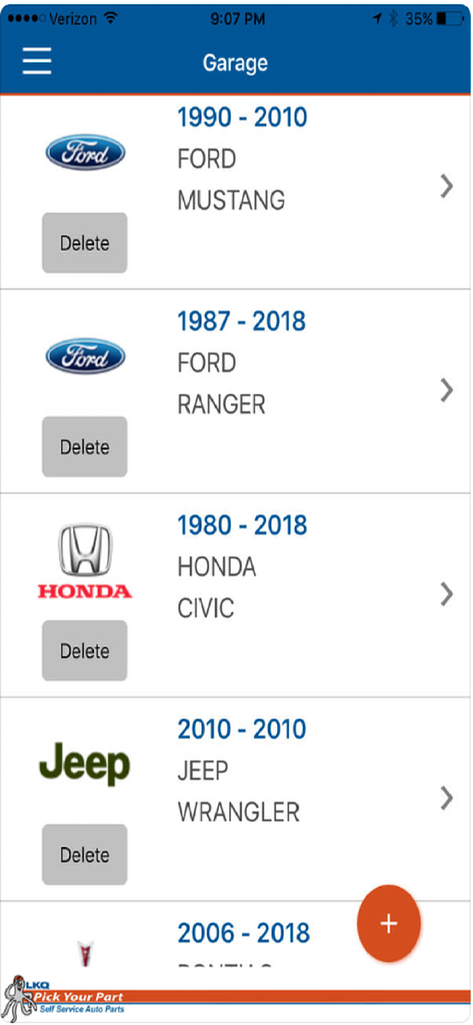The image size is (473, 1025).
Task: Tap the Jeep logo icon
Action: pyautogui.click(x=85, y=764)
